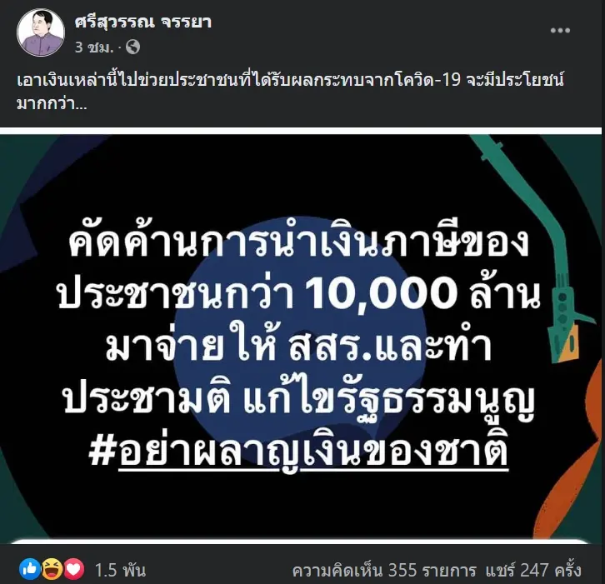Click the '3 ชม.' post timestamp
Viewport: 605px width, 584px height.
click(94, 47)
